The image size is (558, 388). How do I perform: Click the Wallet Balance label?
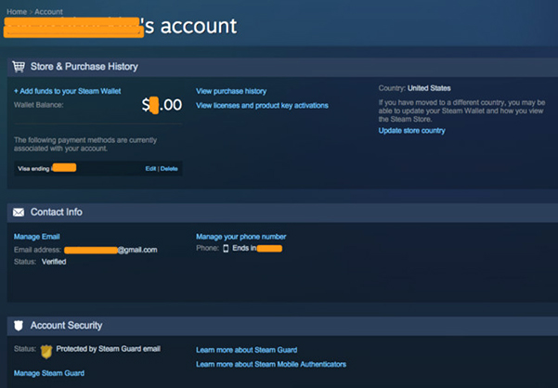[x=39, y=105]
